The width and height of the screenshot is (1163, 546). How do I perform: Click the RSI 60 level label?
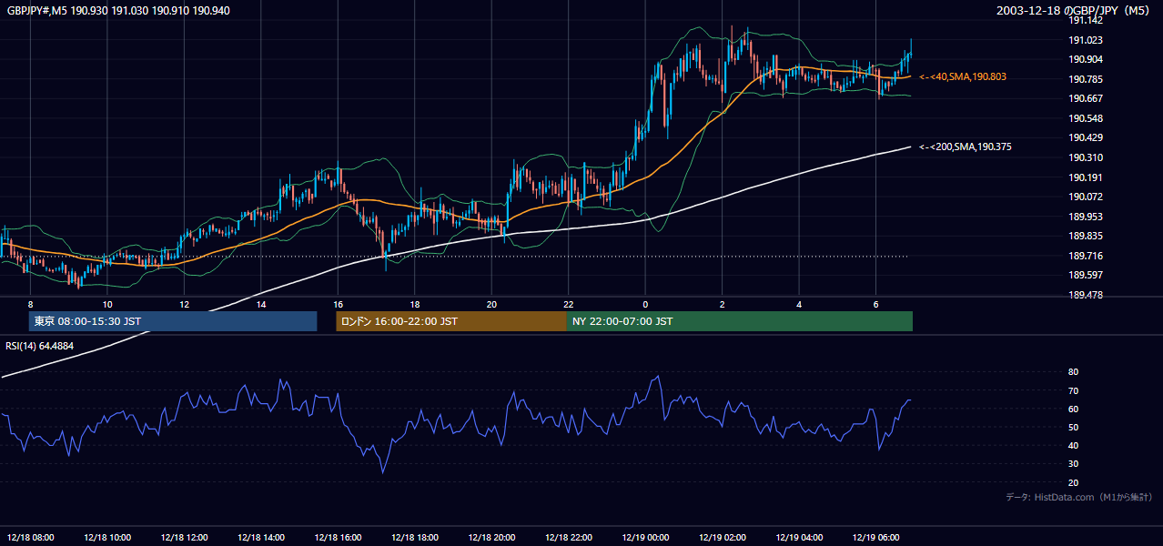click(1073, 409)
